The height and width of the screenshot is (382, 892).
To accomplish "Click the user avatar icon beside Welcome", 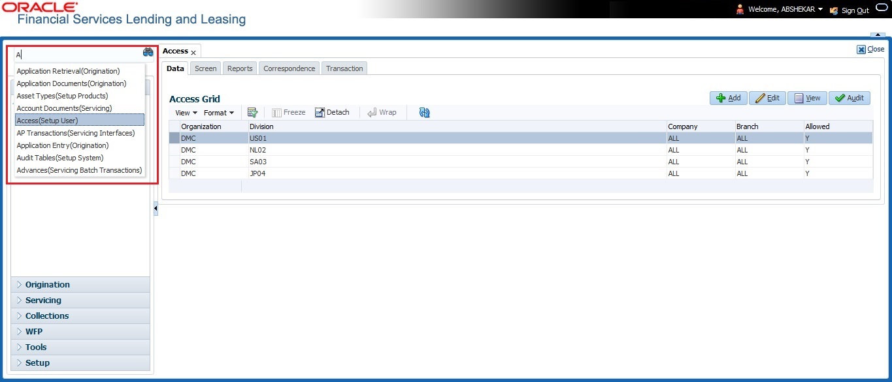I will 740,10.
